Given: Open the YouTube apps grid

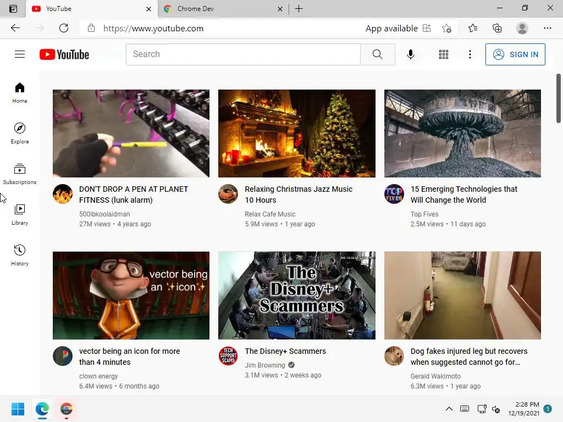Looking at the screenshot, I should 444,54.
